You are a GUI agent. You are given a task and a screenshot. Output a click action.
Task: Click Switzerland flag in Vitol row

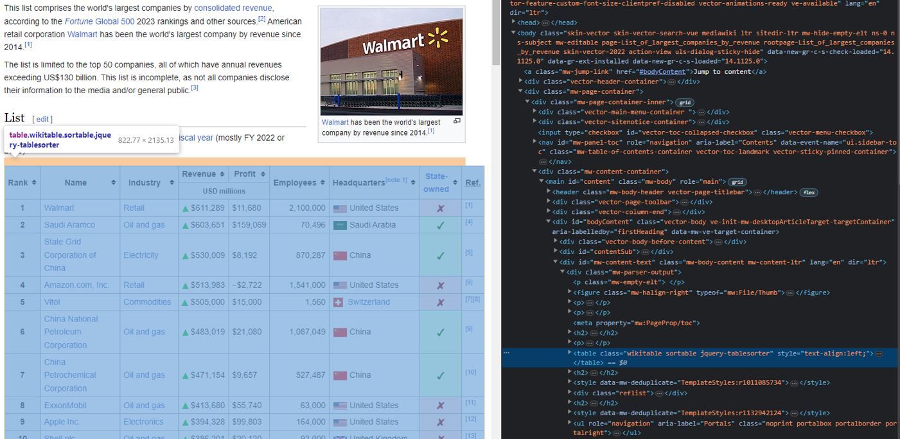click(x=339, y=302)
